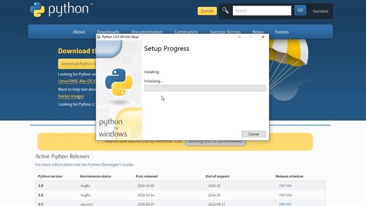Close the Python Setup window
Screen dimensions: 366x206
click(263, 37)
